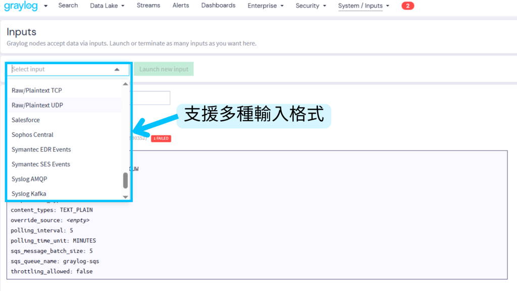Click the override_source: <empty> line
Image resolution: width=517 pixels, height=291 pixels.
[x=50, y=220]
